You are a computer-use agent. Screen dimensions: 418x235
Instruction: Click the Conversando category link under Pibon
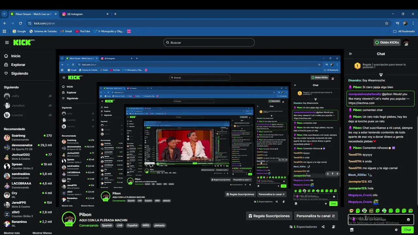coord(89,225)
